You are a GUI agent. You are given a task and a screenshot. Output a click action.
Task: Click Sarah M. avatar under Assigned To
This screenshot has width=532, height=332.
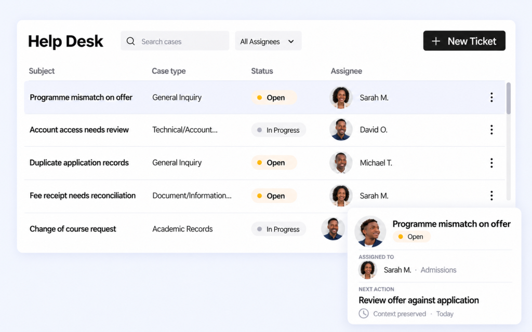(x=368, y=270)
